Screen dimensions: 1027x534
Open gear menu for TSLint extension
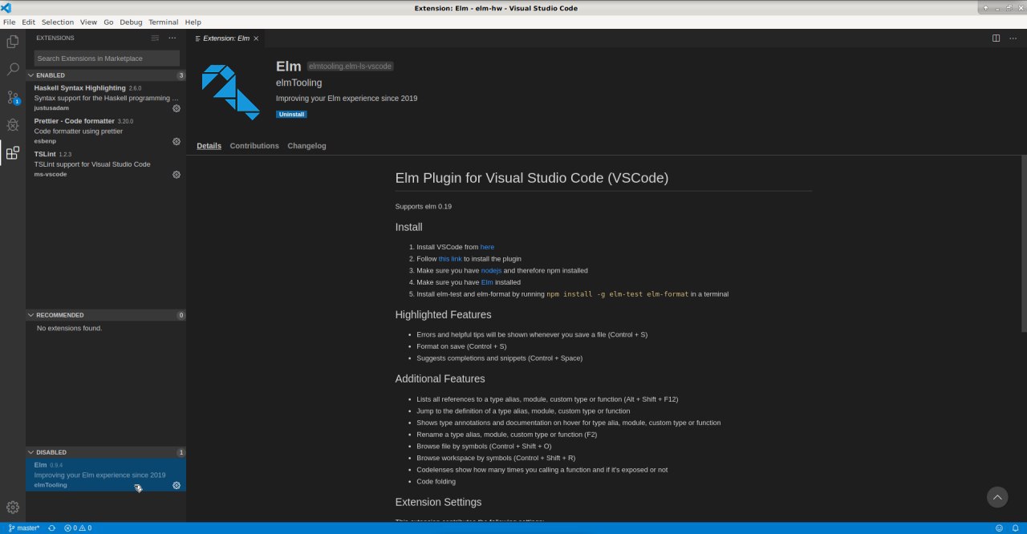click(x=177, y=174)
